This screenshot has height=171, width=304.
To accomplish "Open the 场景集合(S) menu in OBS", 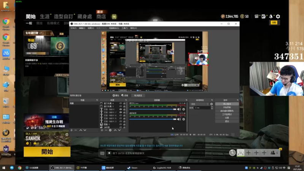I will click(114, 28).
